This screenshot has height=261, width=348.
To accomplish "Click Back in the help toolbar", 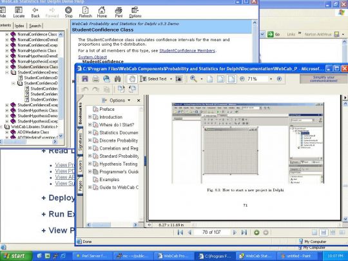I will point(35,12).
